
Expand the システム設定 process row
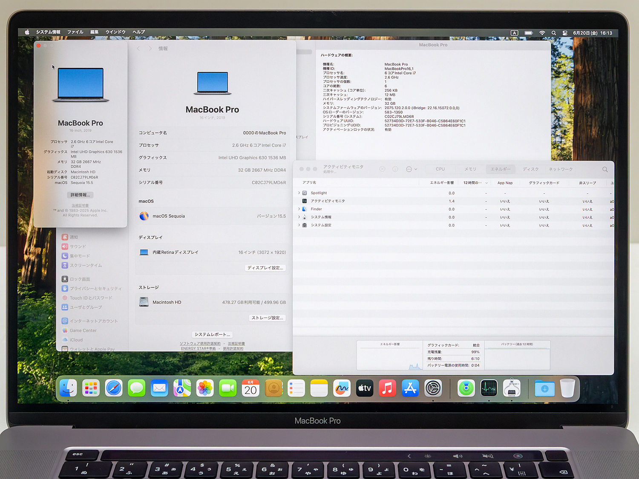click(x=299, y=225)
